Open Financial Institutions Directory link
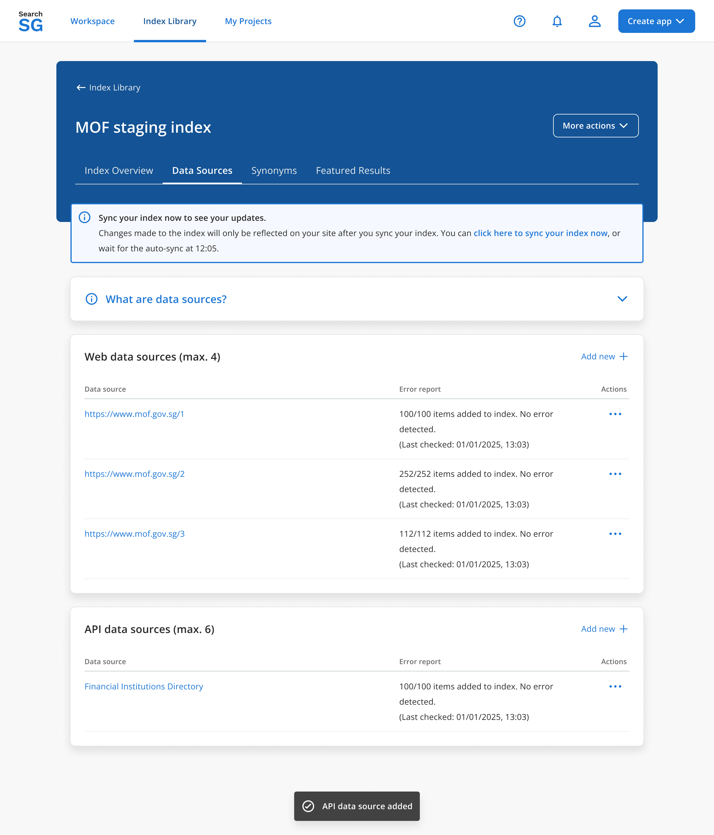 pos(144,686)
